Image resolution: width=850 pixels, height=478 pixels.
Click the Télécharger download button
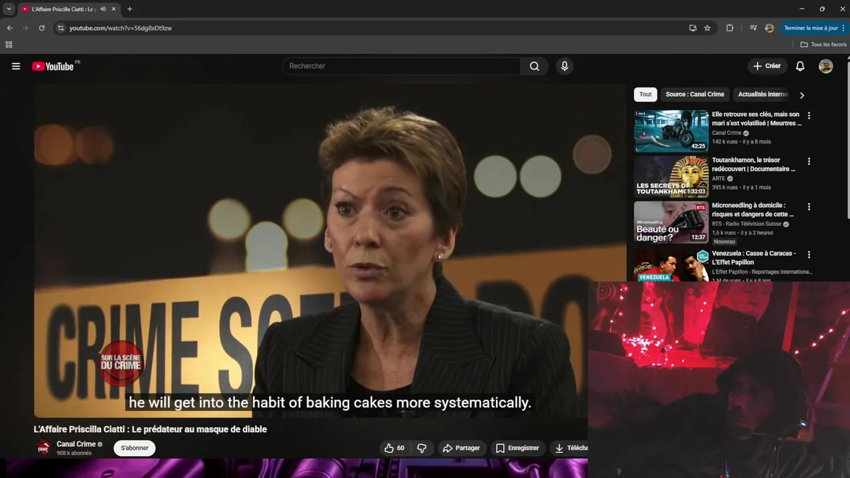[x=570, y=448]
